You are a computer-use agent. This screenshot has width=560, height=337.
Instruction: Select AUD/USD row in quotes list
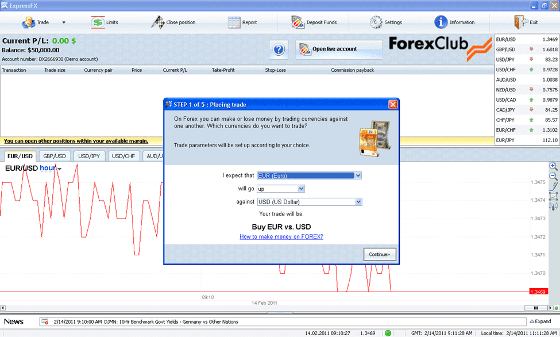click(527, 80)
